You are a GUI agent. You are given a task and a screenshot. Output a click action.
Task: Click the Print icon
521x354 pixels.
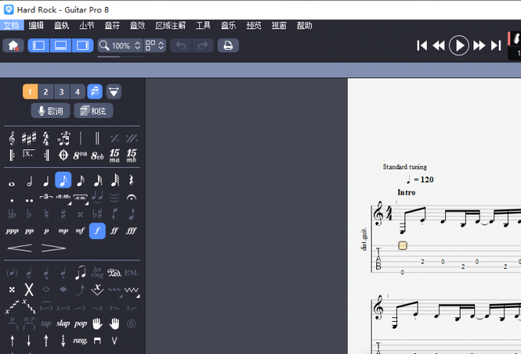click(228, 45)
